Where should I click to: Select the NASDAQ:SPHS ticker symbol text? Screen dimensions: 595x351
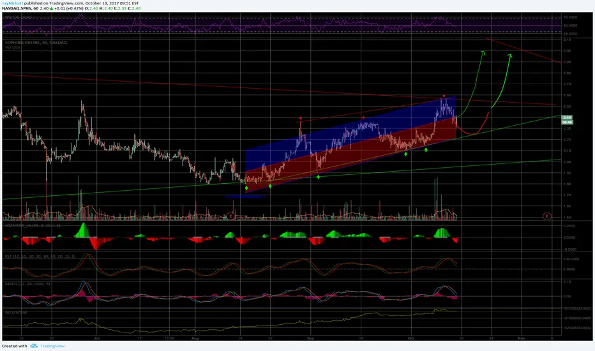pyautogui.click(x=17, y=8)
